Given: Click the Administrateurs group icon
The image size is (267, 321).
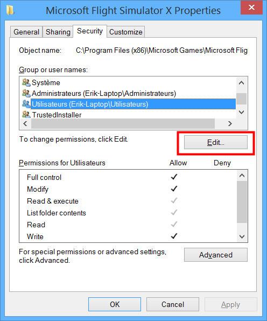Looking at the screenshot, I should [26, 93].
